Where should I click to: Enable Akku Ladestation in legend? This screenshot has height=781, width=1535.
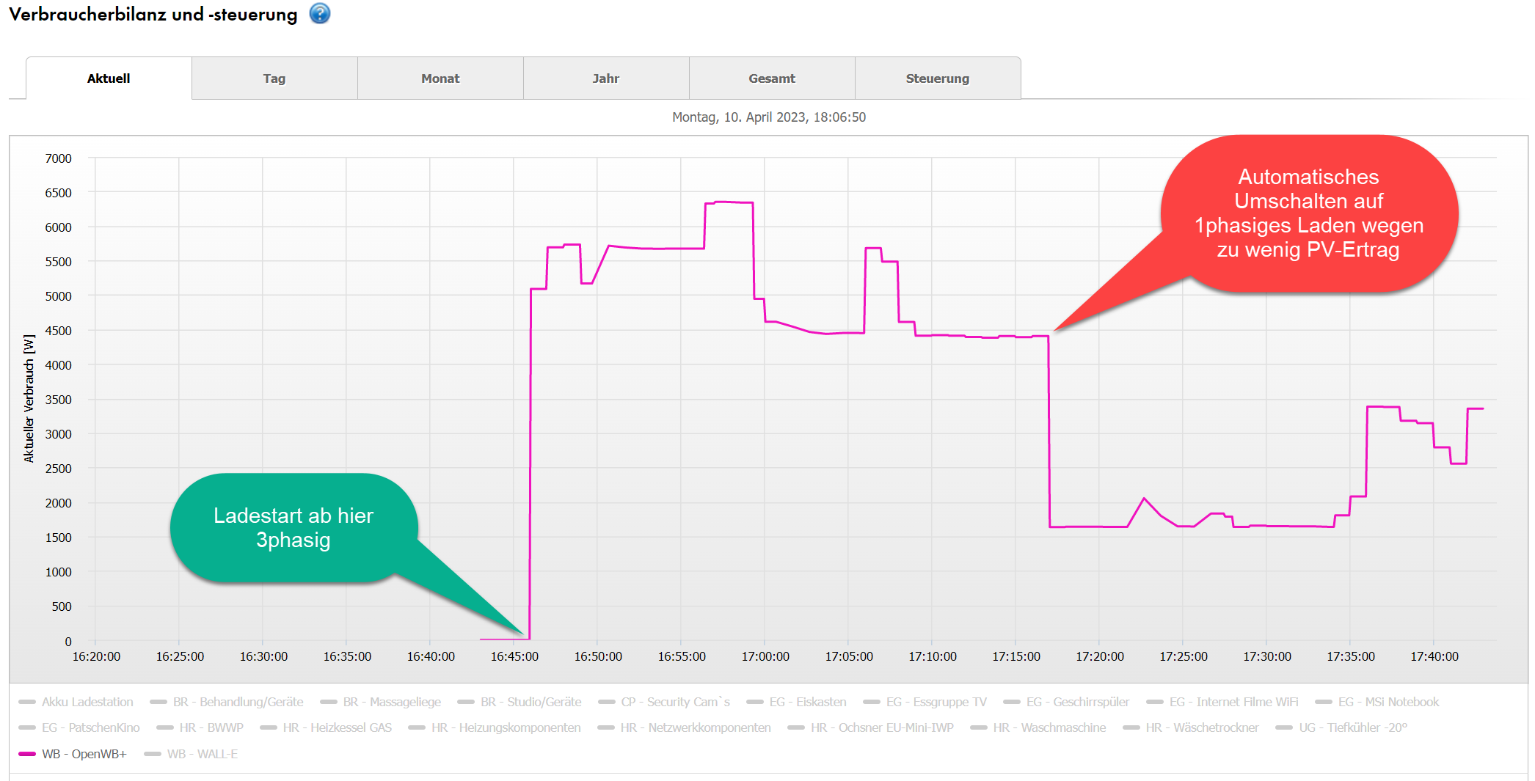[87, 702]
